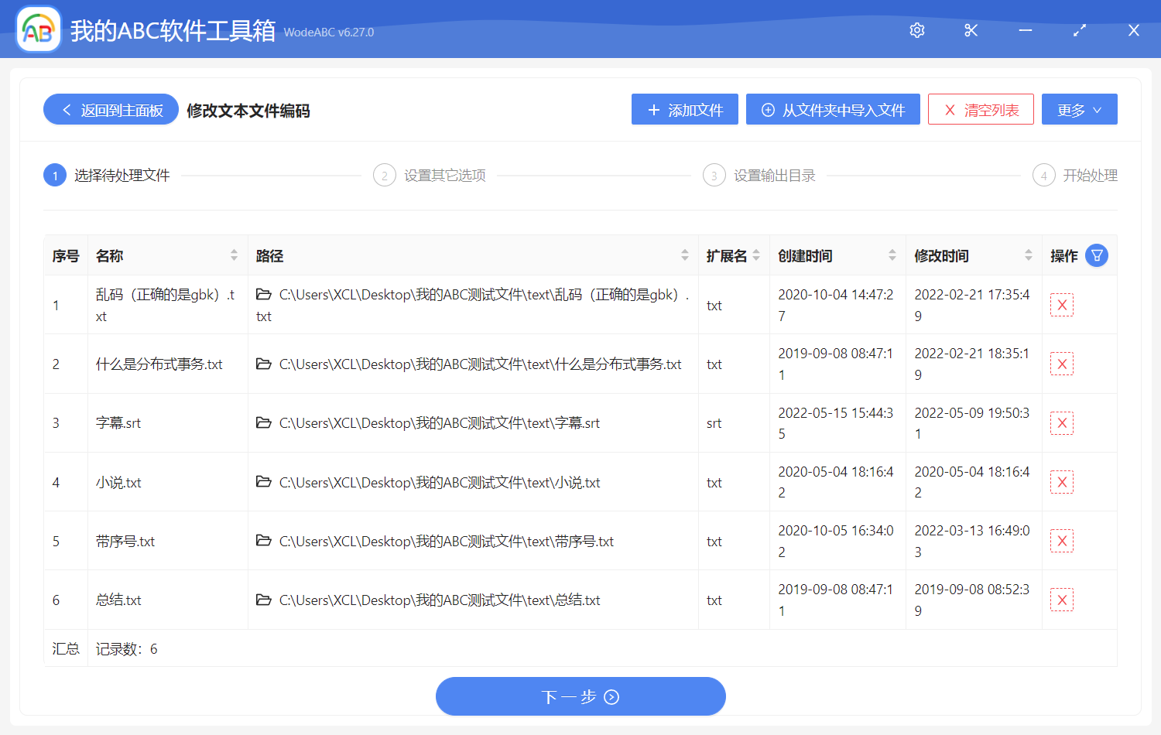Click the scissors tool in title bar
1161x735 pixels.
971,30
